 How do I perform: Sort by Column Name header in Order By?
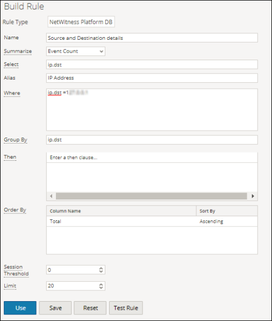click(121, 211)
